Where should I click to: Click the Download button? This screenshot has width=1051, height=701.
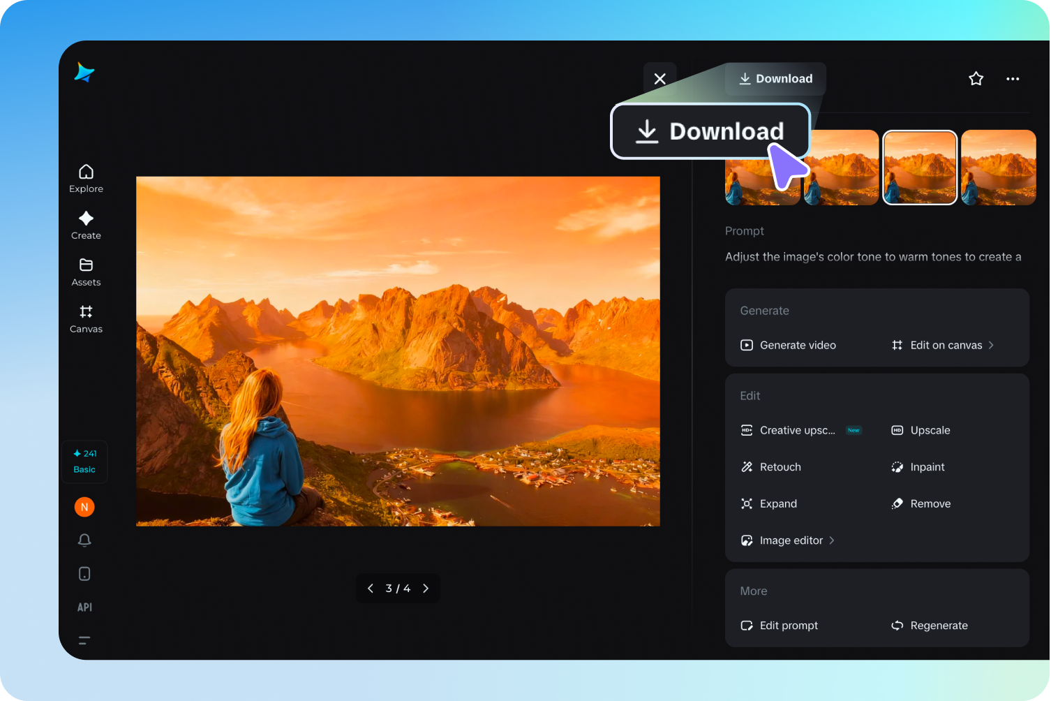(775, 78)
